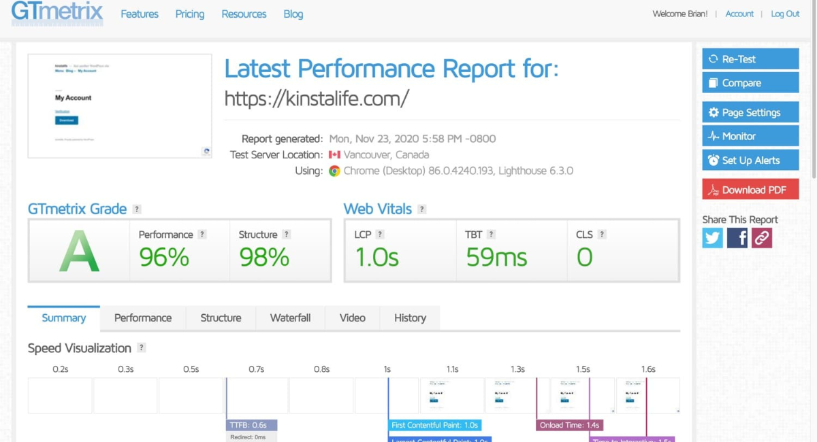Open the Account link
817x442 pixels.
[x=739, y=14]
